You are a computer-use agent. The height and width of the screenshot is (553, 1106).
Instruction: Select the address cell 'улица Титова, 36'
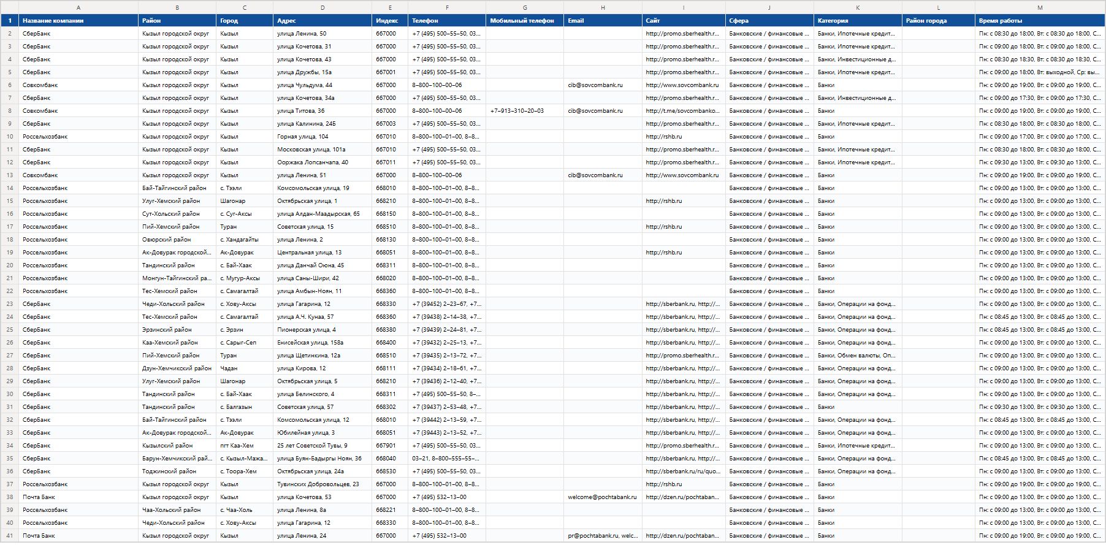point(322,111)
